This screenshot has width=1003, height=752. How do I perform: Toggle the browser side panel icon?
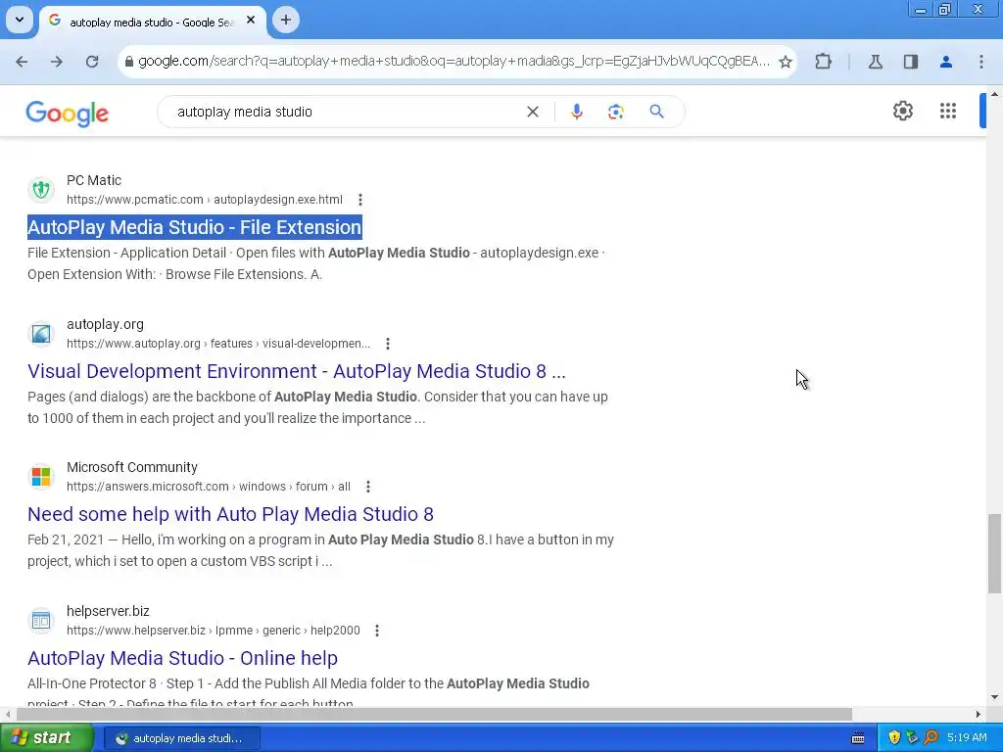[x=911, y=62]
